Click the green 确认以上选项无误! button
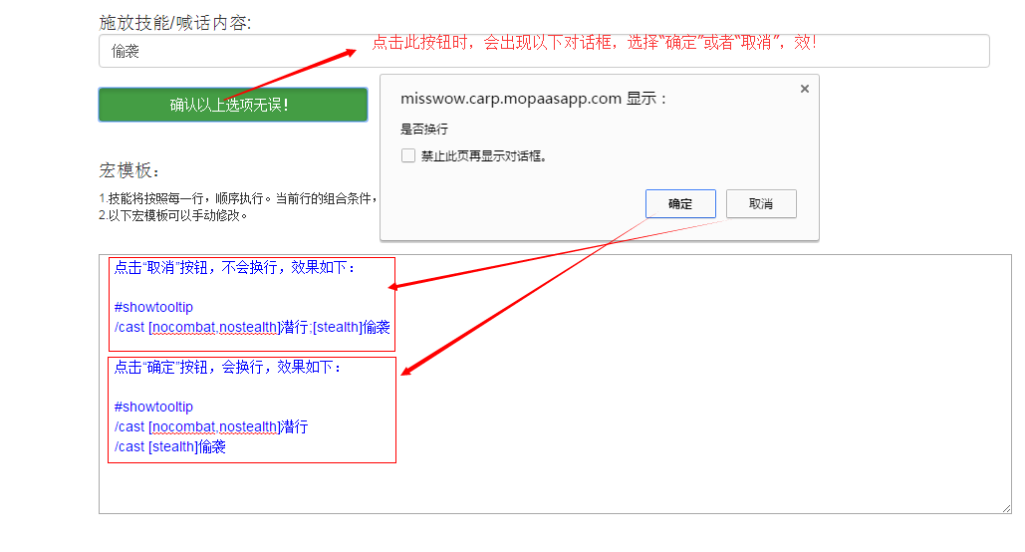Screen dimensions: 1025x552 click(x=233, y=105)
